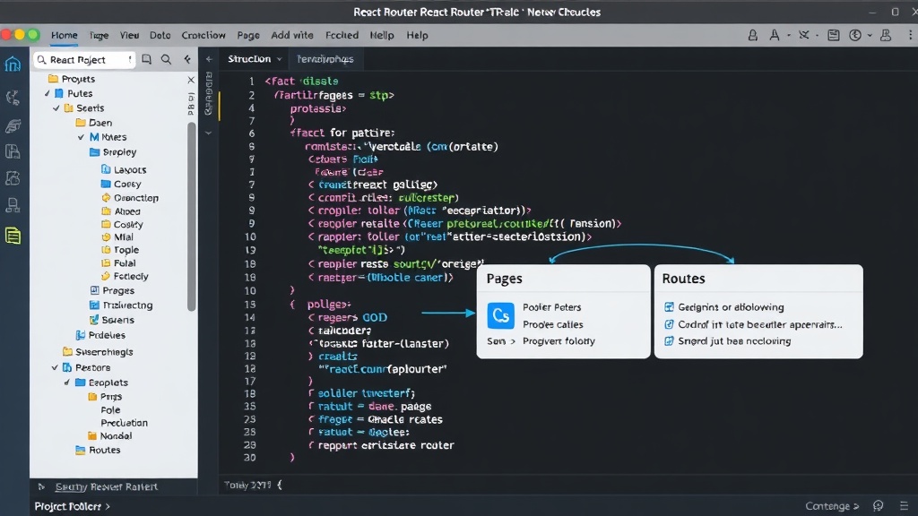Open the home icon in left activity bar
Viewport: 918px width, 516px height.
point(13,64)
